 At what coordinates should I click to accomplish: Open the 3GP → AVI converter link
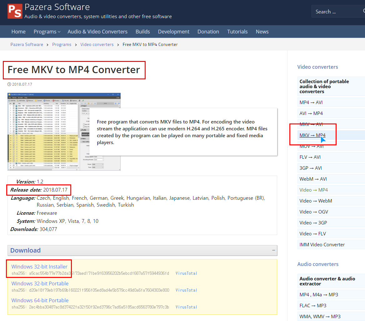tap(311, 168)
